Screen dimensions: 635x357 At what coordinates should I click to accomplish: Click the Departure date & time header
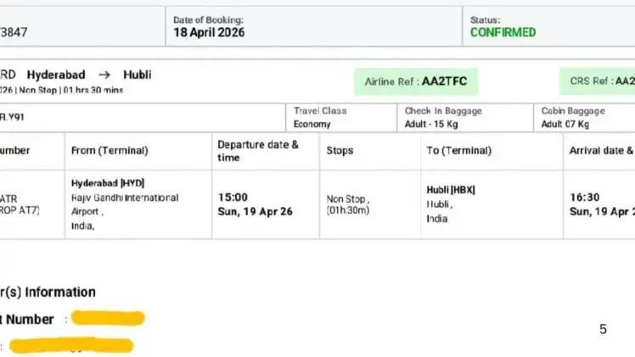[258, 151]
